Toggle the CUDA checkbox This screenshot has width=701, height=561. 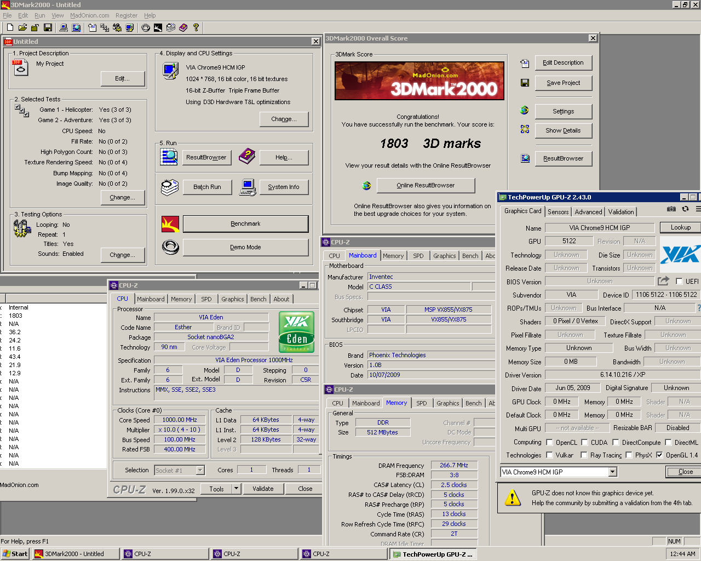[x=584, y=442]
